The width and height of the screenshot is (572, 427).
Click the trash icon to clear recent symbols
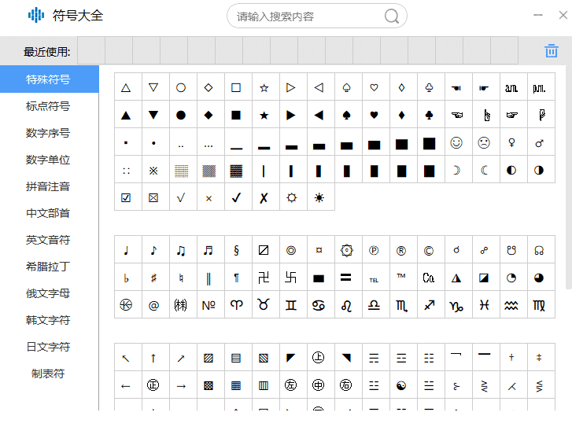551,51
